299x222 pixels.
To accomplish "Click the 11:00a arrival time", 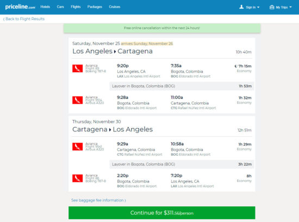I will click(177, 98).
